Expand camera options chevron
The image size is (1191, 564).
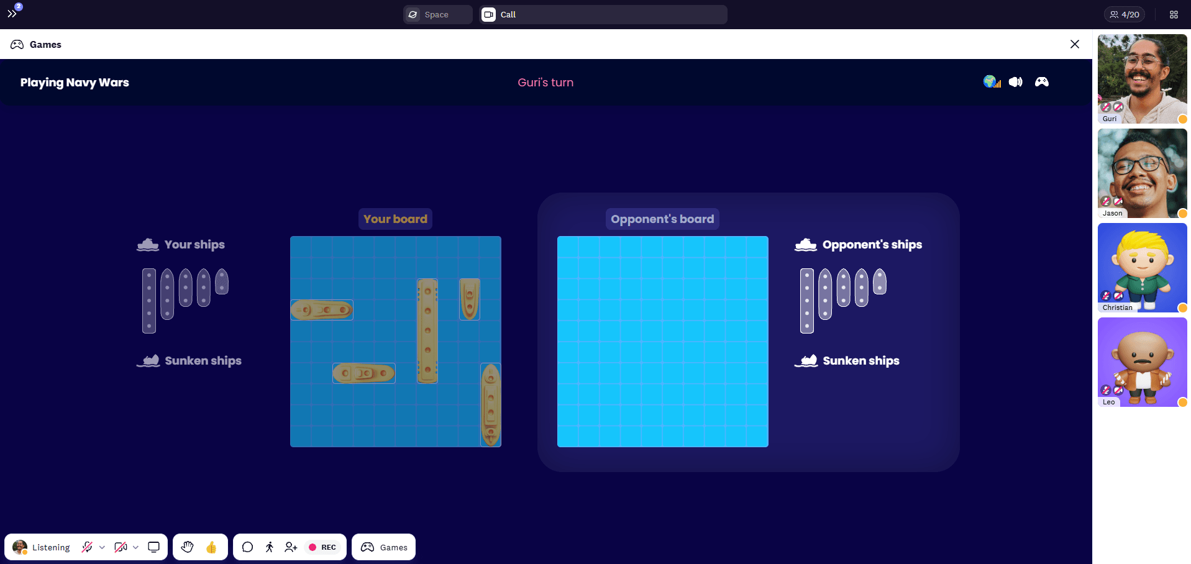135,547
